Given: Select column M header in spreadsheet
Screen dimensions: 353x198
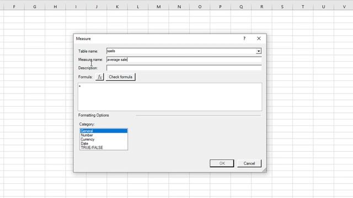Looking at the screenshot, I should (x=158, y=7).
